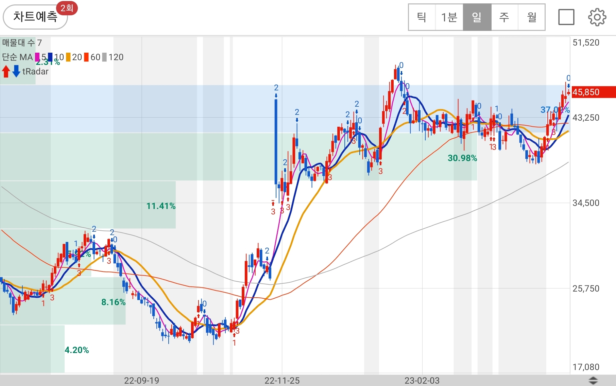Select the MA 120 gray swatch

pyautogui.click(x=105, y=57)
